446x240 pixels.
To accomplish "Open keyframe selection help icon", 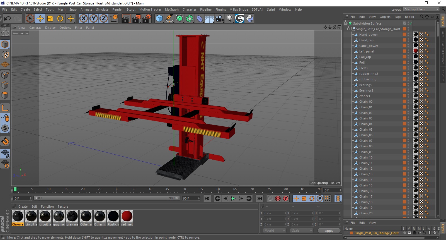I will [286, 198].
